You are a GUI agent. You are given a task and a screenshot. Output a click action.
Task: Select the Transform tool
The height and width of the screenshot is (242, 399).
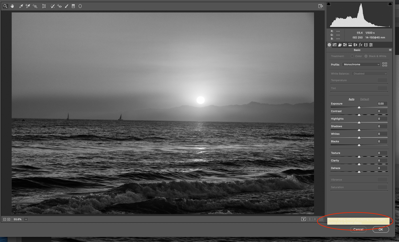44,6
